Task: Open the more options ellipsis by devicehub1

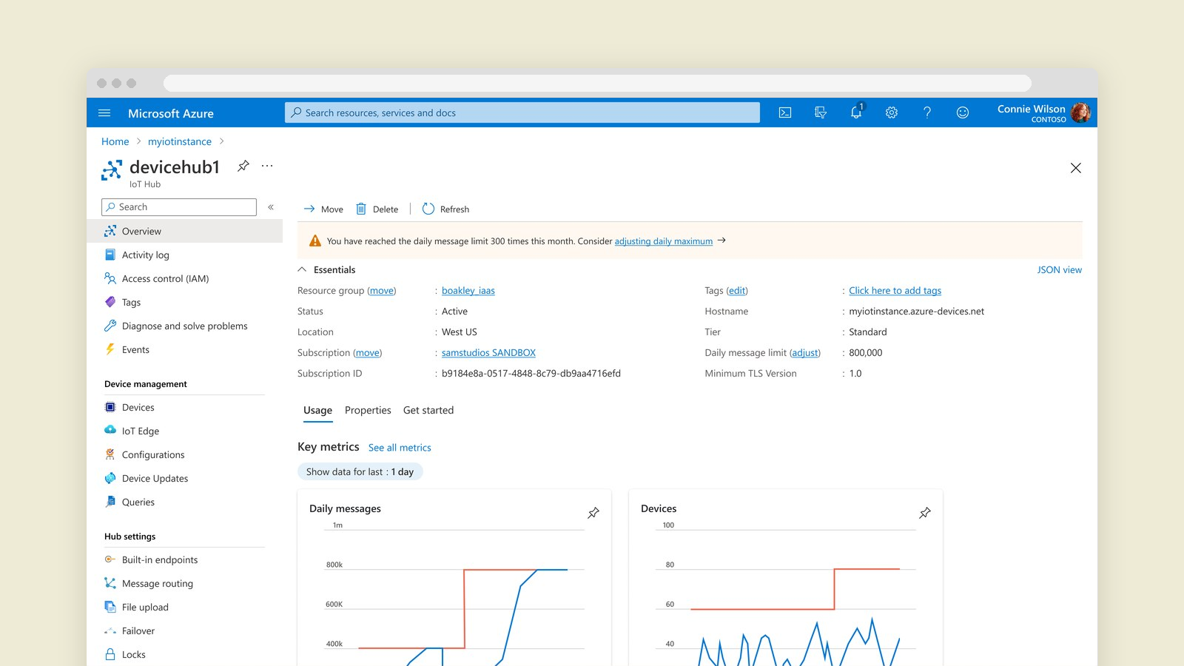Action: [267, 166]
